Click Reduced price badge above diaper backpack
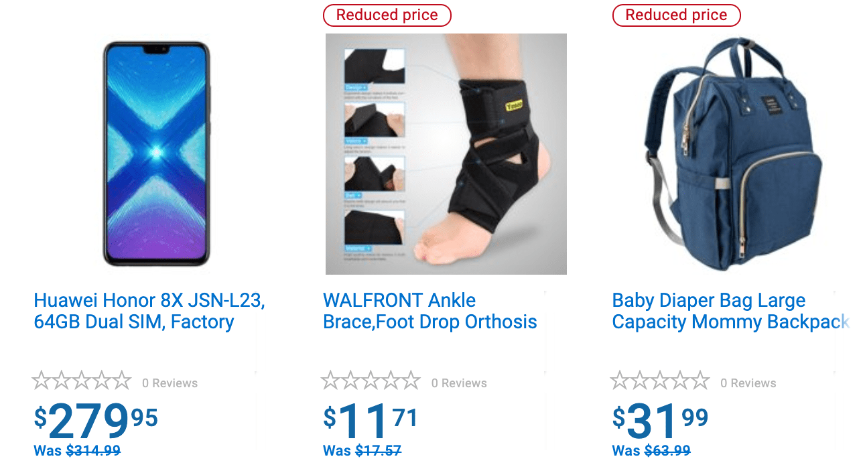This screenshot has width=863, height=469. tap(677, 15)
